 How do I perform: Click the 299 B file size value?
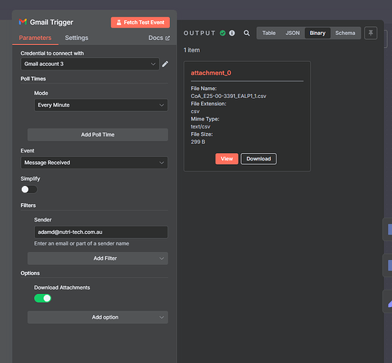198,142
